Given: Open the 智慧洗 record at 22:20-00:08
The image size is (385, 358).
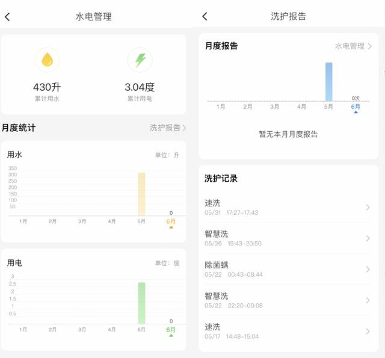Looking at the screenshot, I should (x=288, y=300).
